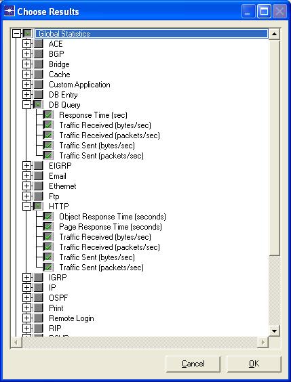Viewport: 291px width, 382px height.
Task: Expand the ACE tree node
Action: (x=27, y=44)
